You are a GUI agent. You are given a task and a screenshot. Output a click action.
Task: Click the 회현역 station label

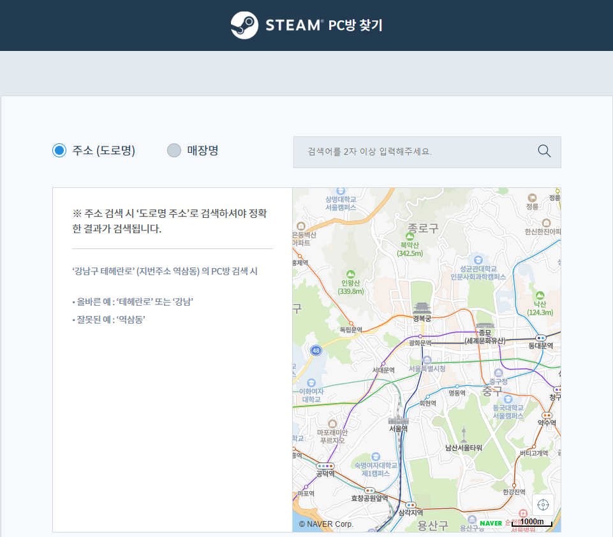(x=427, y=403)
